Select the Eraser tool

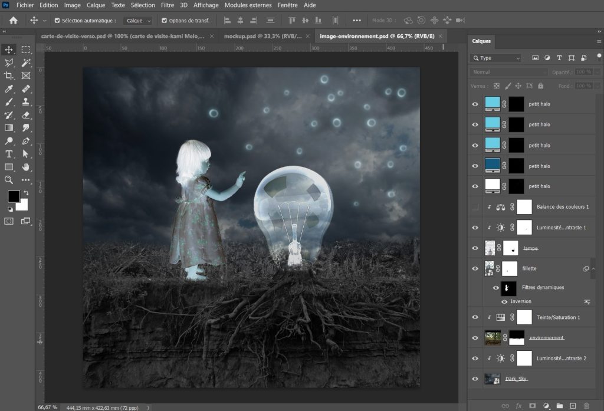(x=26, y=115)
